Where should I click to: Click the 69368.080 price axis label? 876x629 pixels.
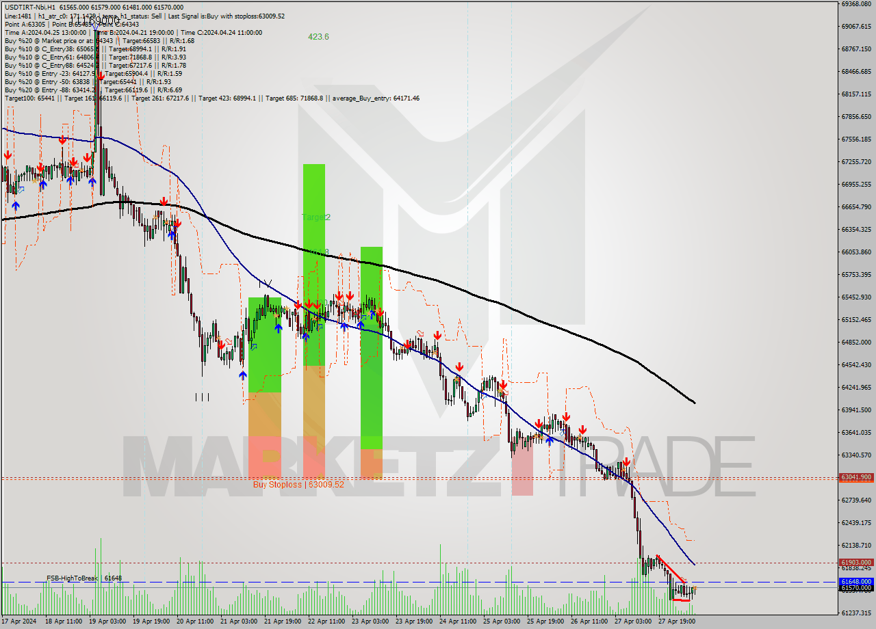(x=856, y=3)
